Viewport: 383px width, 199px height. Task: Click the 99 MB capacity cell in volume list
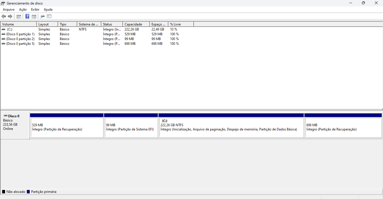coord(129,39)
